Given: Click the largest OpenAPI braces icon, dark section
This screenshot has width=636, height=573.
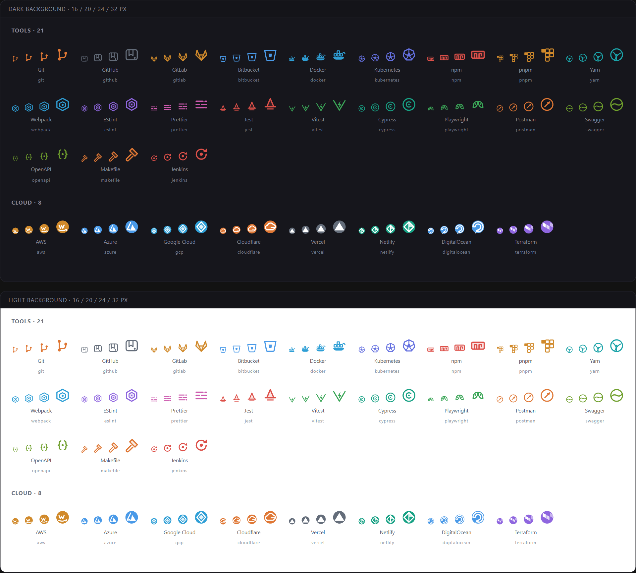Looking at the screenshot, I should (62, 154).
